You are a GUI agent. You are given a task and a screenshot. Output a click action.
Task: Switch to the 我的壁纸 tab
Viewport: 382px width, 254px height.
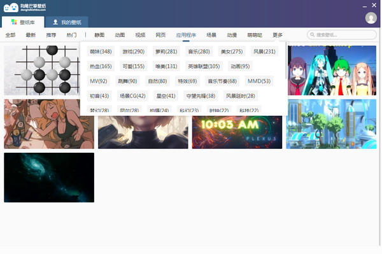pos(67,22)
